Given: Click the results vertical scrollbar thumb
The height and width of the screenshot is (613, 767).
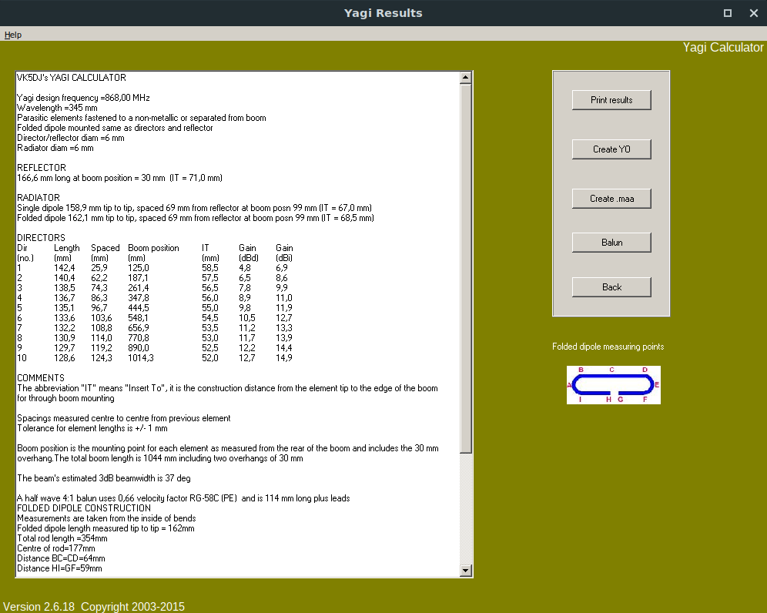Looking at the screenshot, I should pos(466,268).
